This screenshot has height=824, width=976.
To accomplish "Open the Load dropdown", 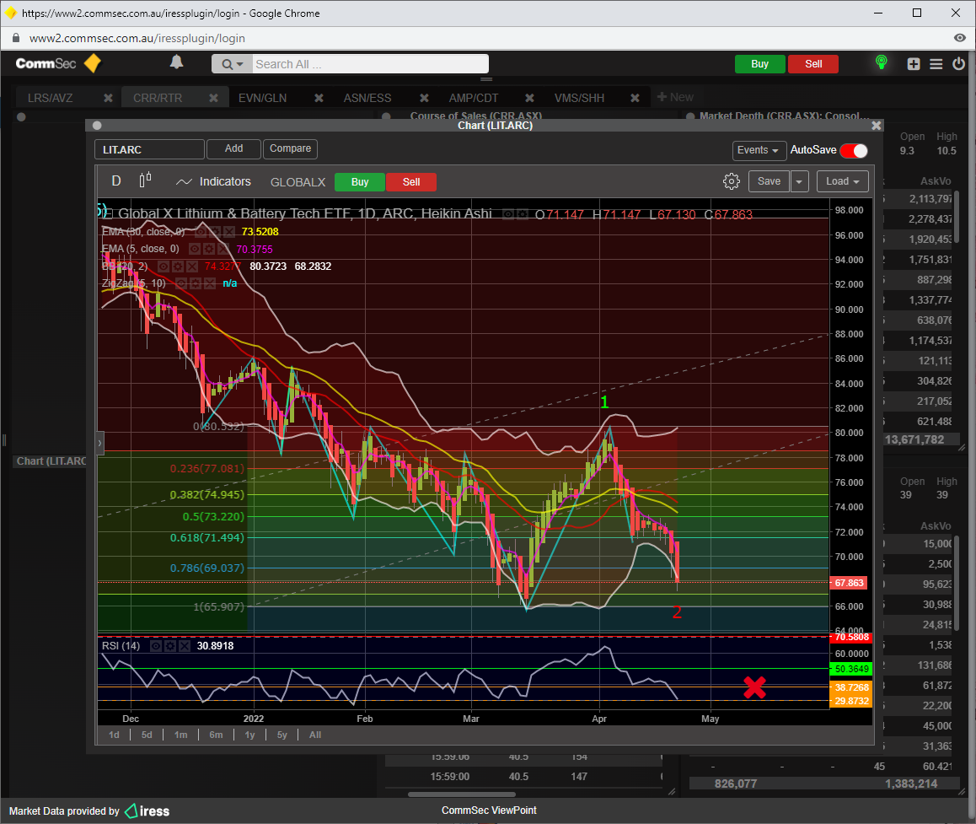I will pos(842,181).
